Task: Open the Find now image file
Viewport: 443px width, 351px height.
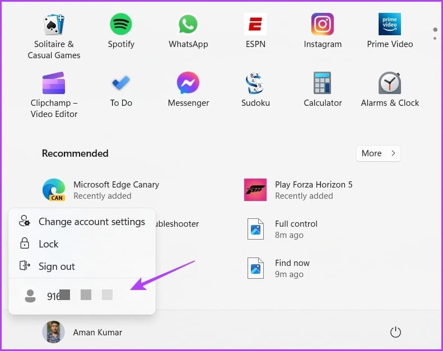Action: [278, 268]
